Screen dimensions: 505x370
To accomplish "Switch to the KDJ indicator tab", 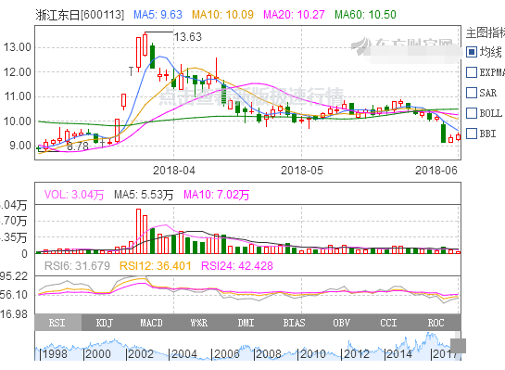I will point(105,323).
